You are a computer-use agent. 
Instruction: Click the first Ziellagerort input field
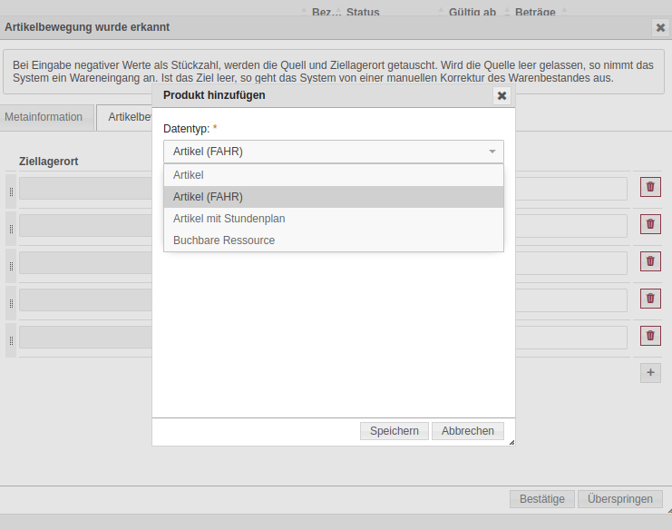pyautogui.click(x=85, y=188)
